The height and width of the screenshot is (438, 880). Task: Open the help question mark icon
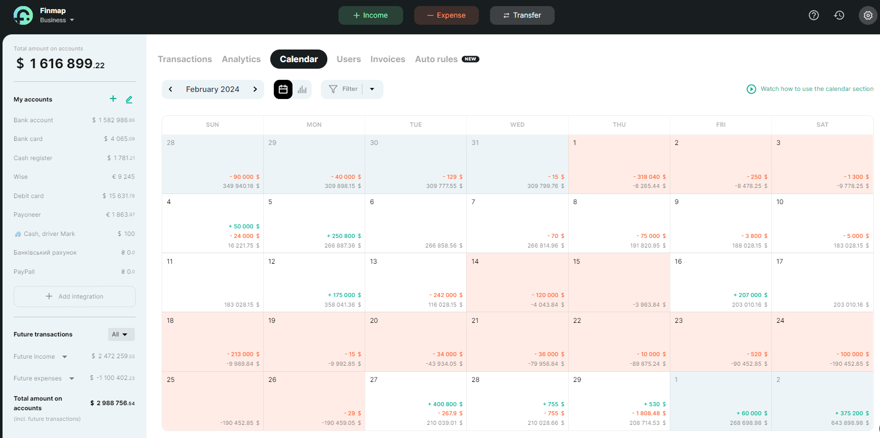814,15
